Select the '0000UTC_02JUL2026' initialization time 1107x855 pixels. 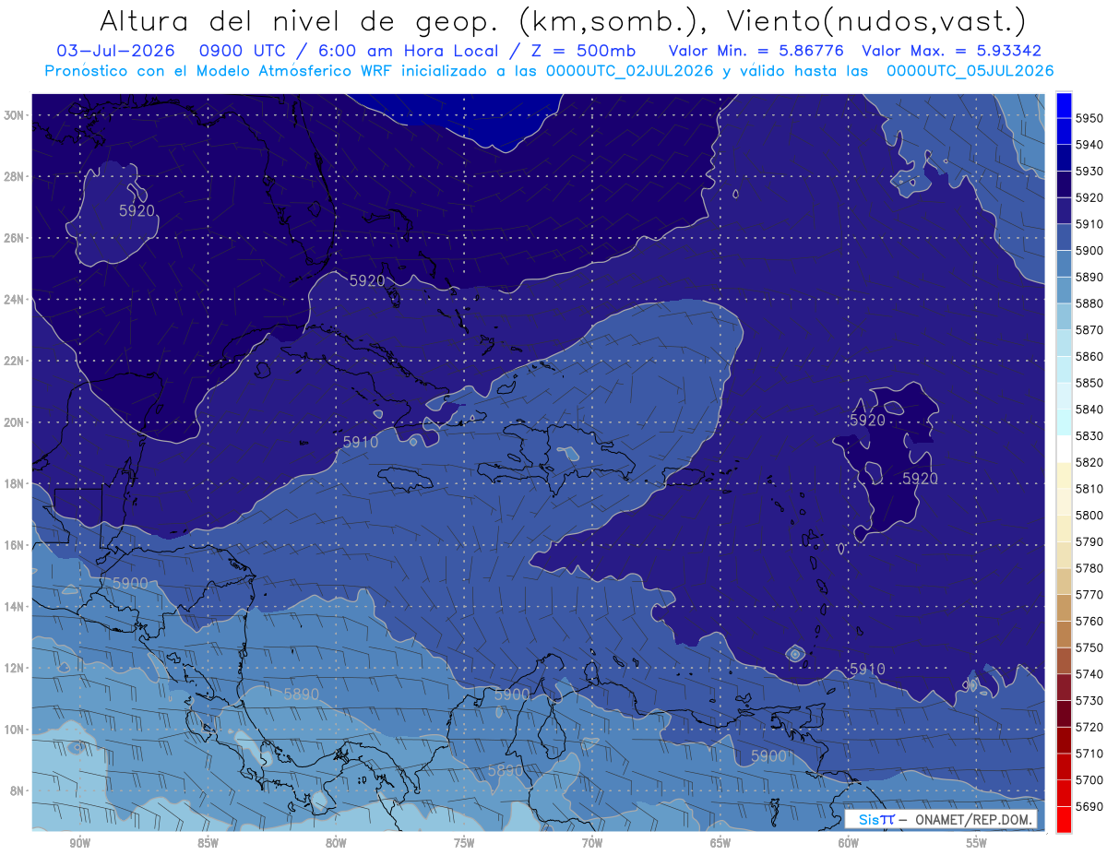(630, 70)
